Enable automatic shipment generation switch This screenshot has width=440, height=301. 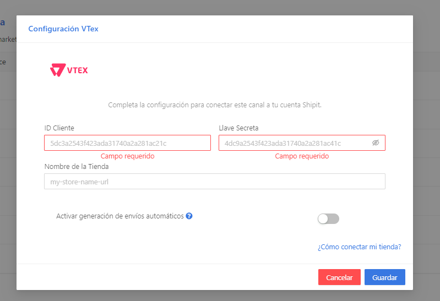[x=328, y=219]
